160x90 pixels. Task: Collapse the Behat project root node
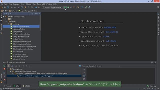4,16
